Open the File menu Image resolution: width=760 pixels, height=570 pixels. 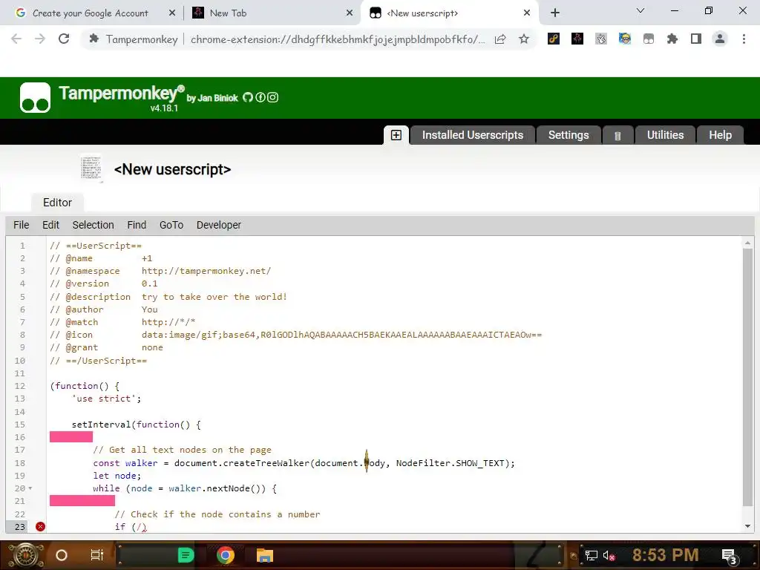[x=22, y=225]
